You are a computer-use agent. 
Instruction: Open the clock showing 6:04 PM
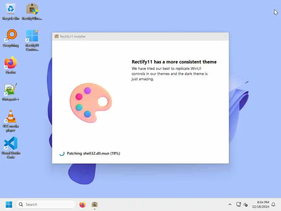pos(261,204)
